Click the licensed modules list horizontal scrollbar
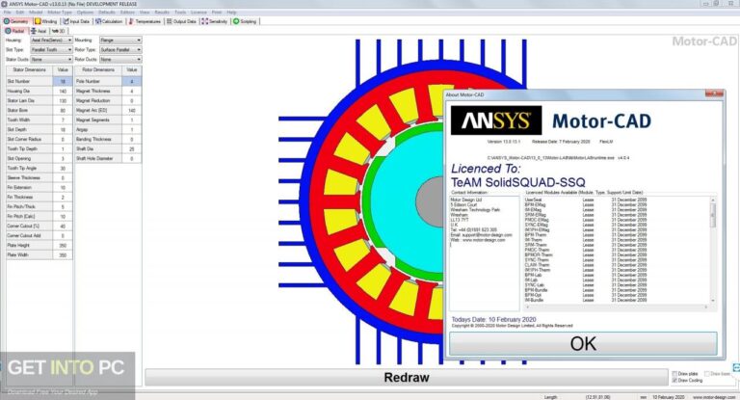The image size is (740, 400). tap(616, 307)
